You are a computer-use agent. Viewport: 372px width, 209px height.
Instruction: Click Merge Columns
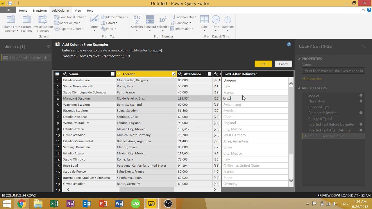pos(115,17)
